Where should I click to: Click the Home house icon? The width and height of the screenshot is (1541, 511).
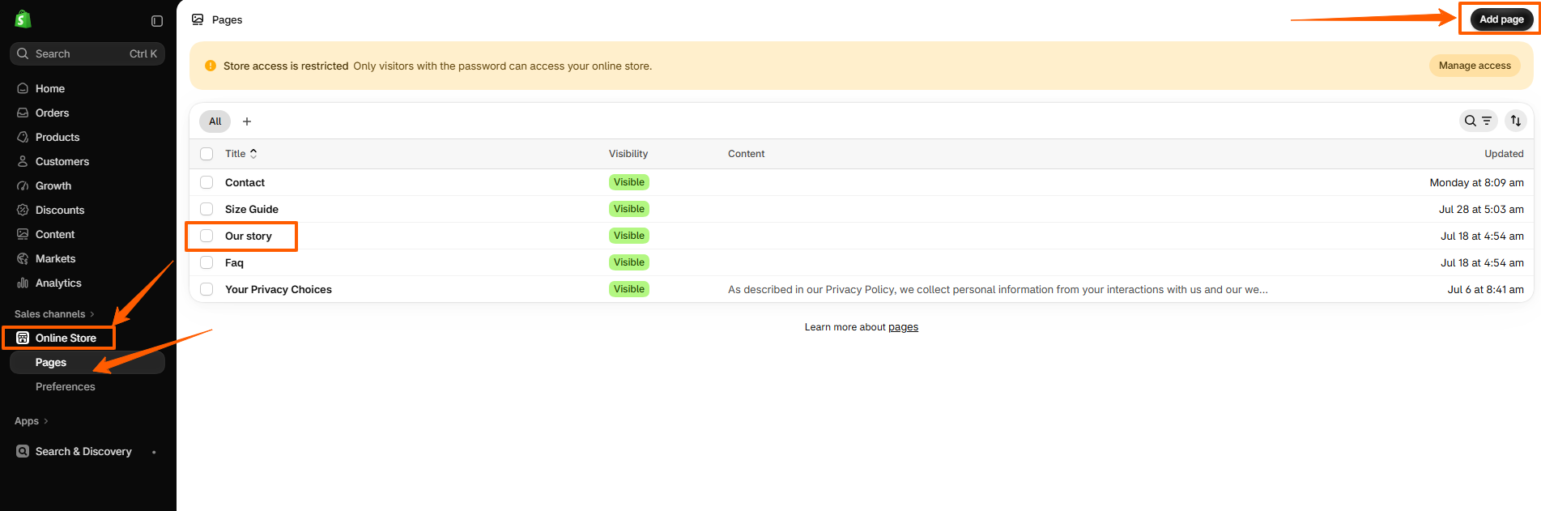pyautogui.click(x=23, y=88)
